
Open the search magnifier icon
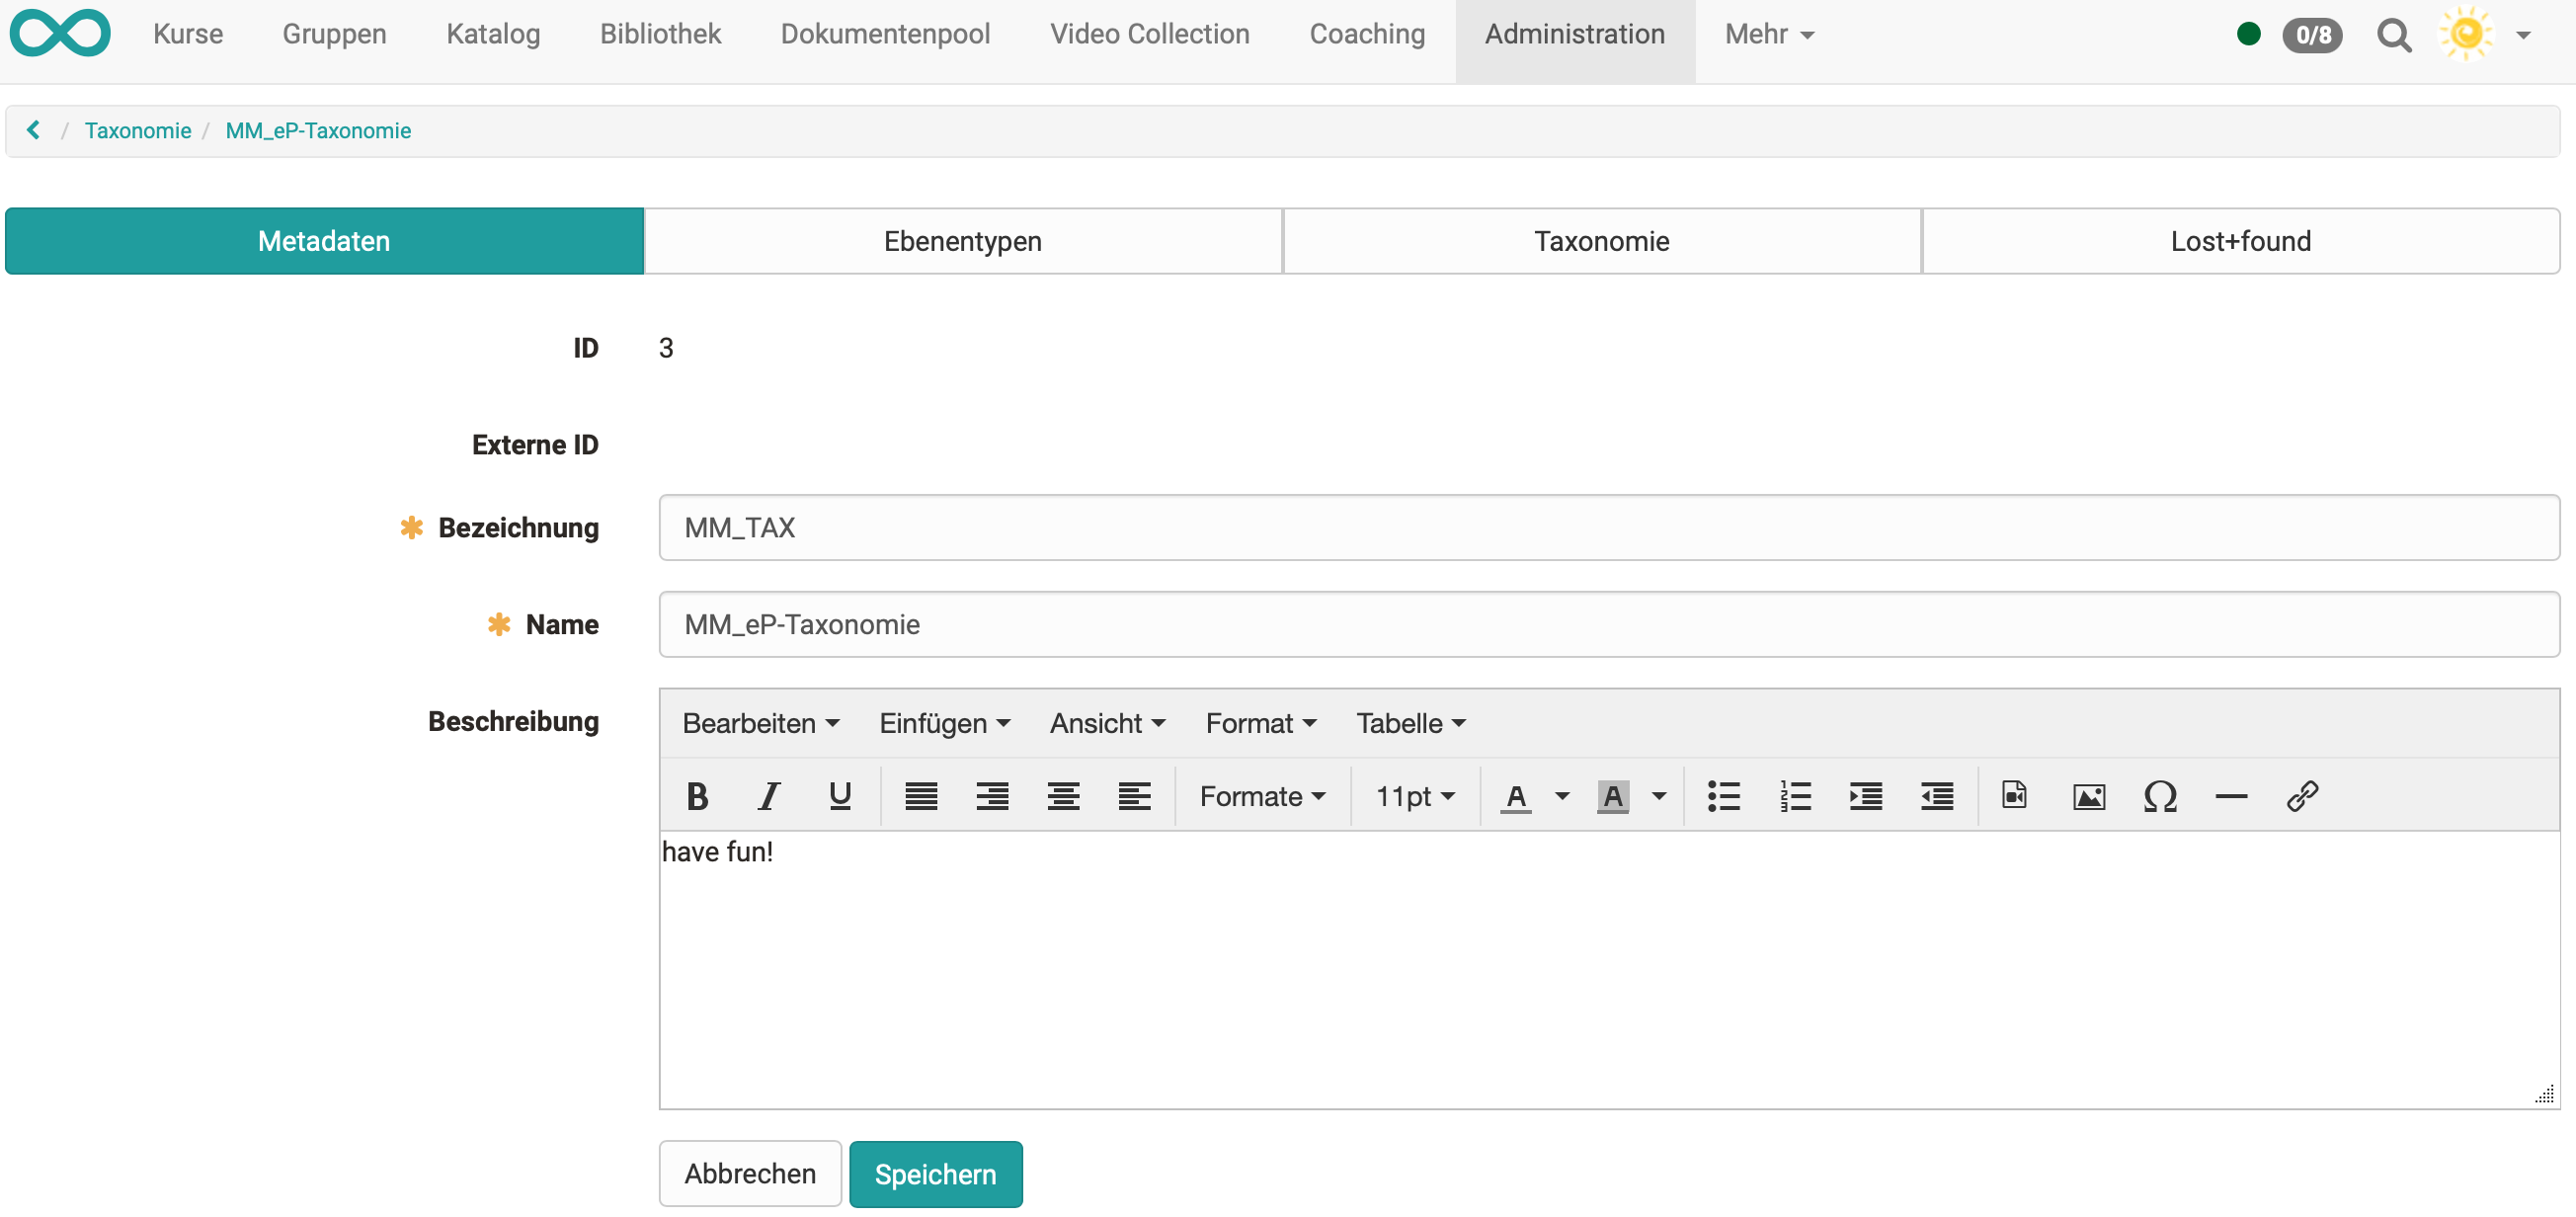click(x=2393, y=35)
